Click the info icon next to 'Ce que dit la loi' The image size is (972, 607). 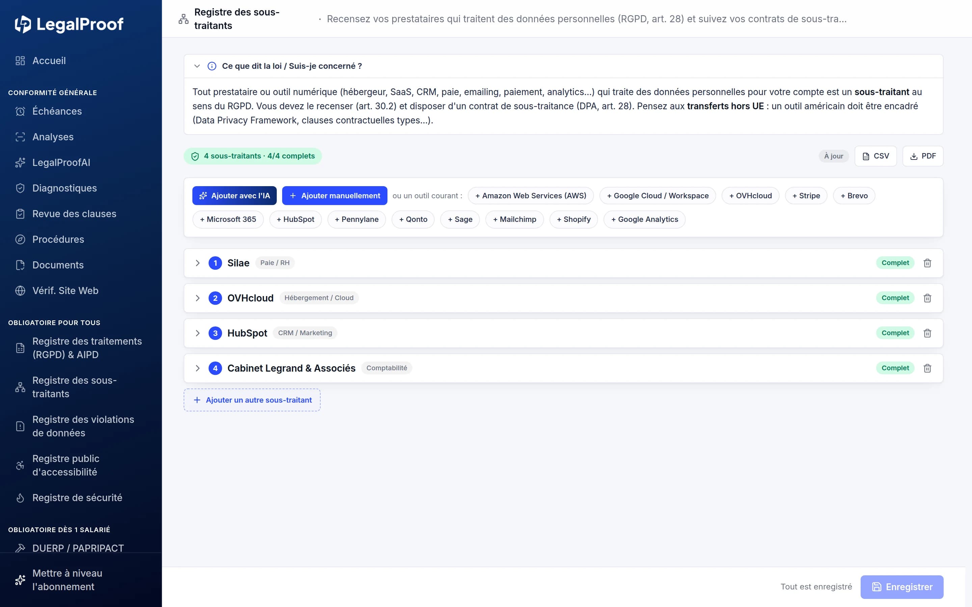click(212, 66)
